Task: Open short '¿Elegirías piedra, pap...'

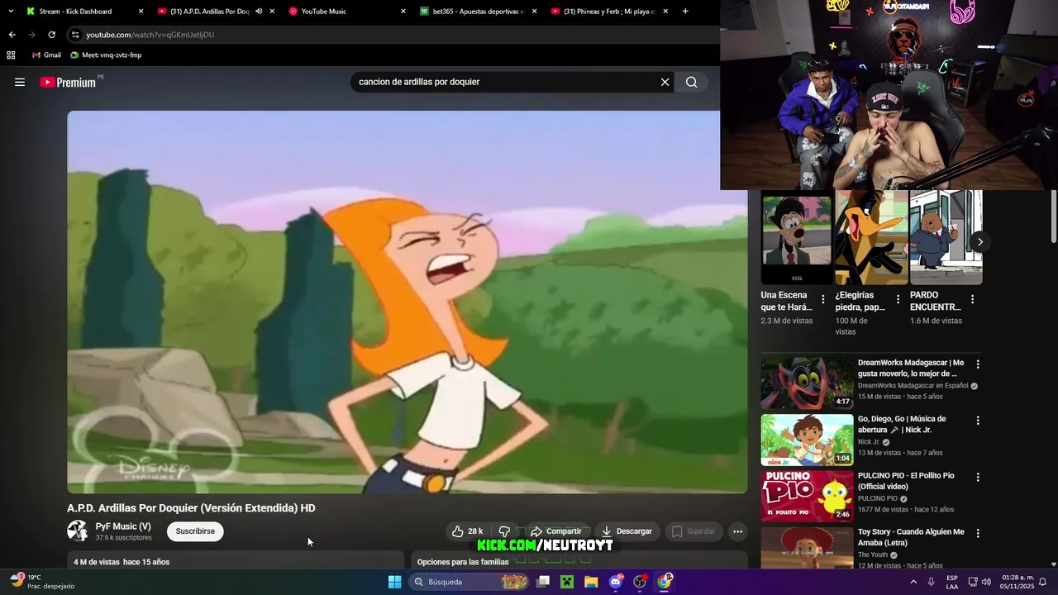Action: (x=871, y=237)
